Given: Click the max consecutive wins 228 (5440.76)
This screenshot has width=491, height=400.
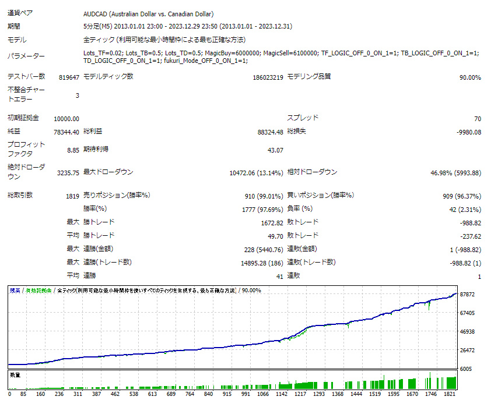Looking at the screenshot, I should [264, 250].
